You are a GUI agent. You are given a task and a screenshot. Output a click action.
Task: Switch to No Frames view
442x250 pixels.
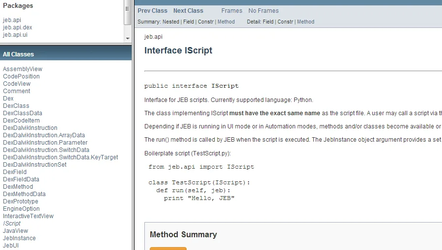coord(264,11)
